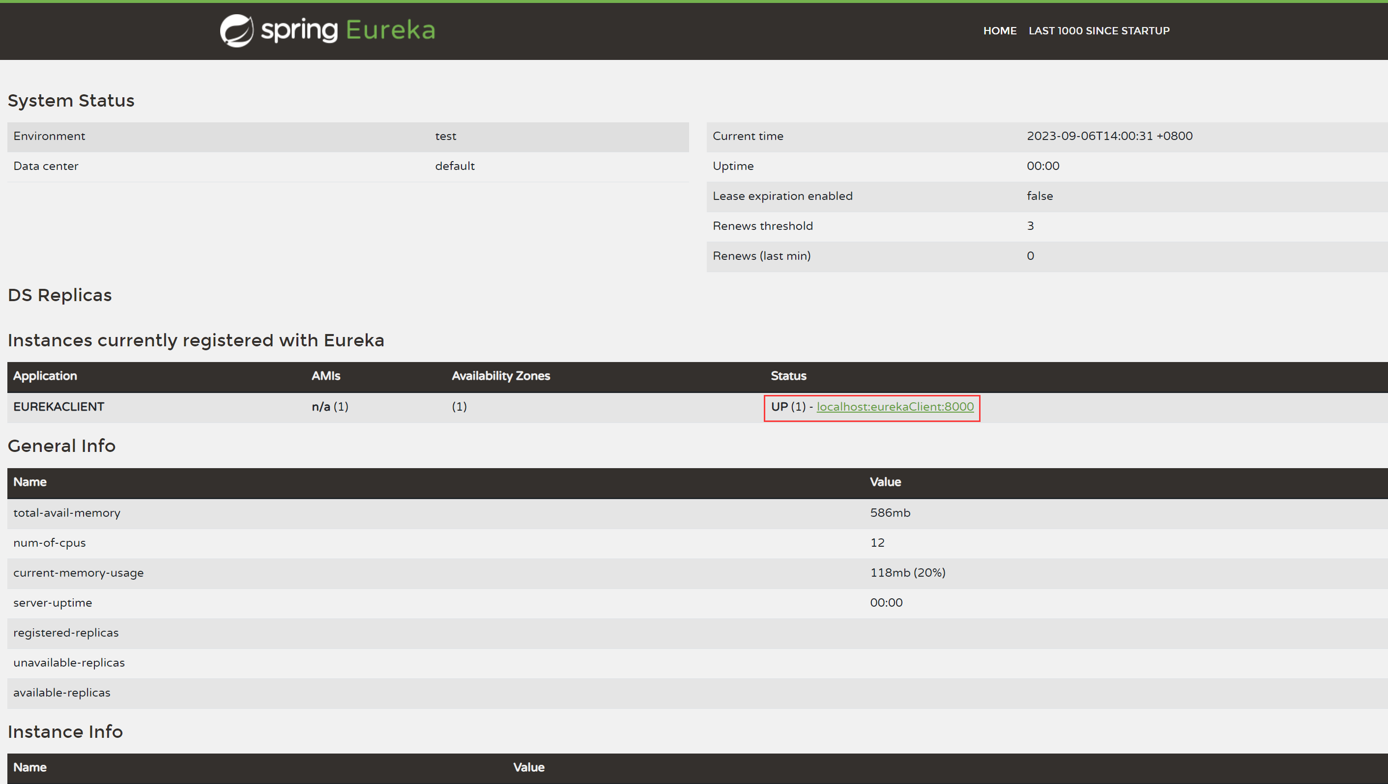
Task: Open LAST 1000 SINCE STARTUP page
Action: click(x=1099, y=30)
